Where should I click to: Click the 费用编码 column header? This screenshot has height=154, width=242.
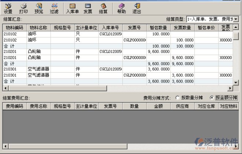pyautogui.click(x=15, y=106)
